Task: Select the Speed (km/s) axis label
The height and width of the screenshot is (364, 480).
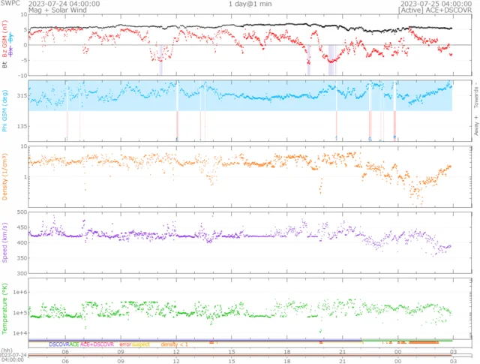Action: tap(5, 242)
